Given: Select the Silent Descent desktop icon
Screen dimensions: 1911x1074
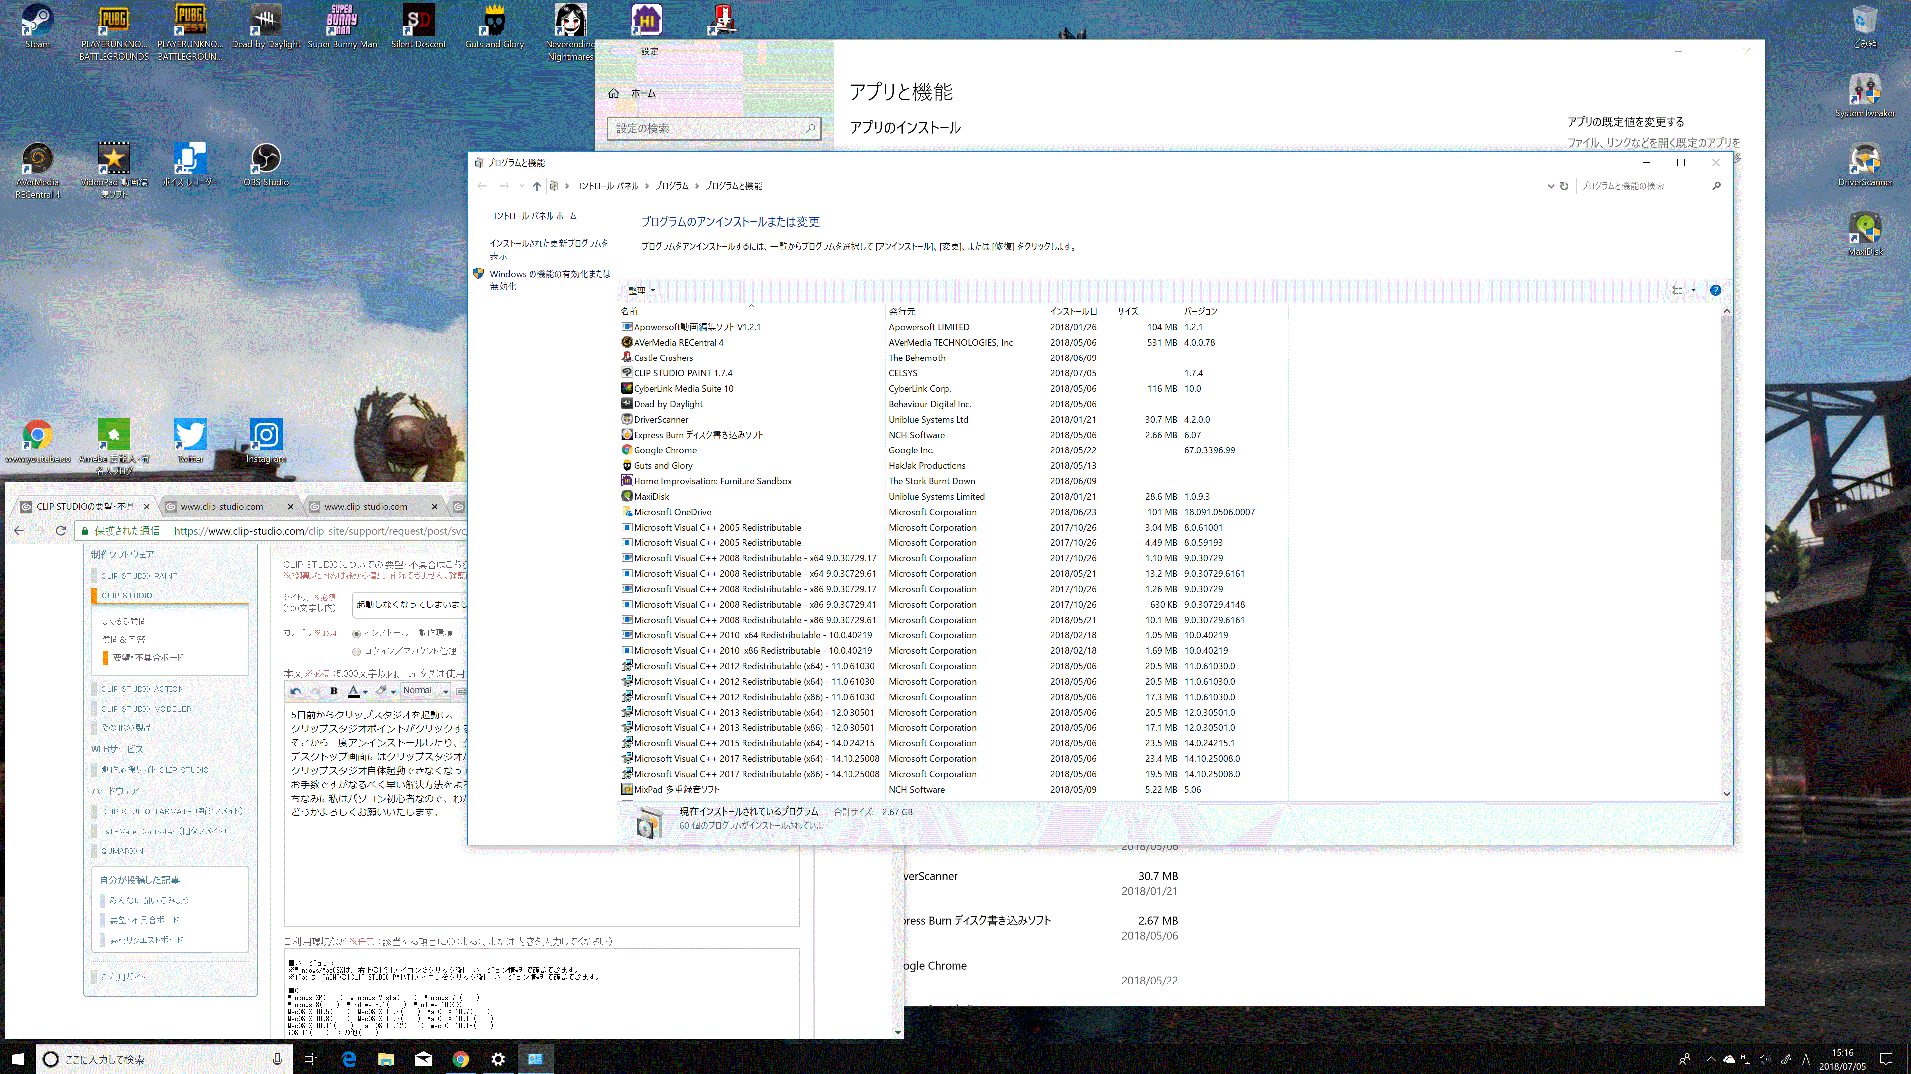Looking at the screenshot, I should 419,26.
